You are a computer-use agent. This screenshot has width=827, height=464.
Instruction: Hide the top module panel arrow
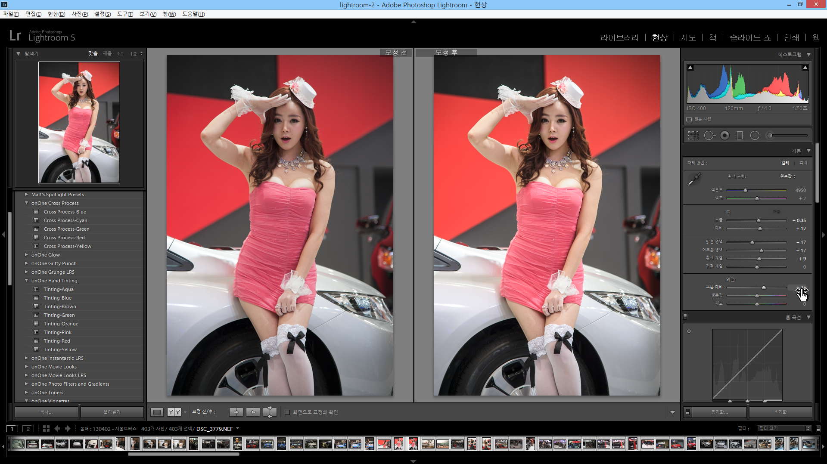coord(413,22)
